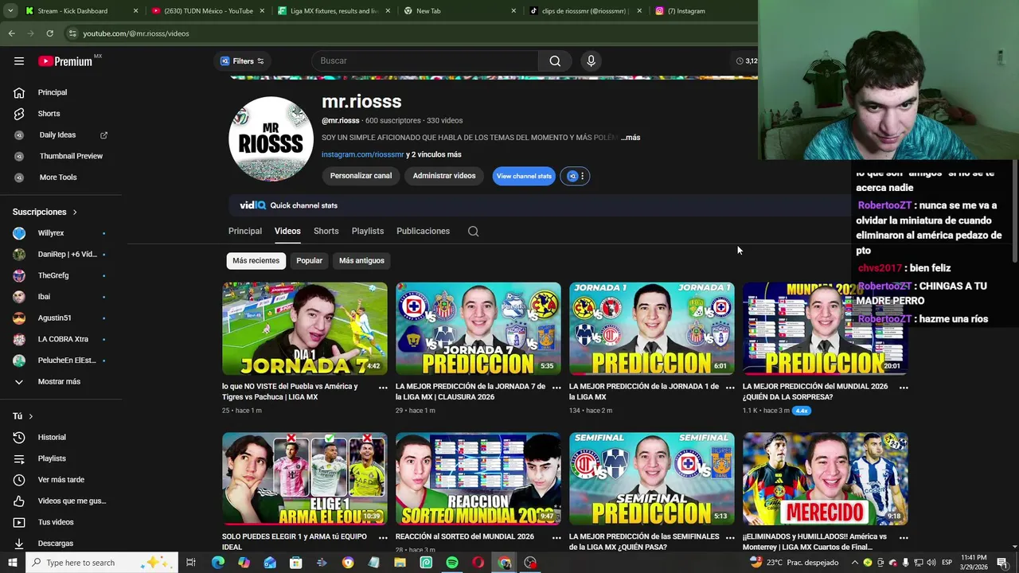This screenshot has height=573, width=1019.
Task: Open Videos que me gustan
Action: pos(72,501)
